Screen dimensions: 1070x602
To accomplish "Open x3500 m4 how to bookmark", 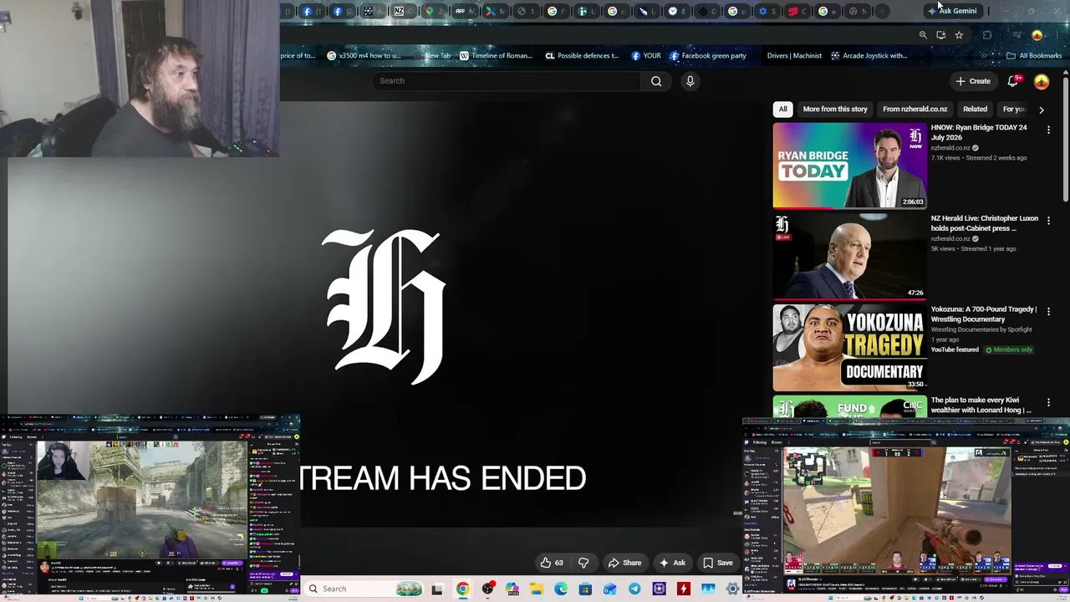I will (364, 56).
